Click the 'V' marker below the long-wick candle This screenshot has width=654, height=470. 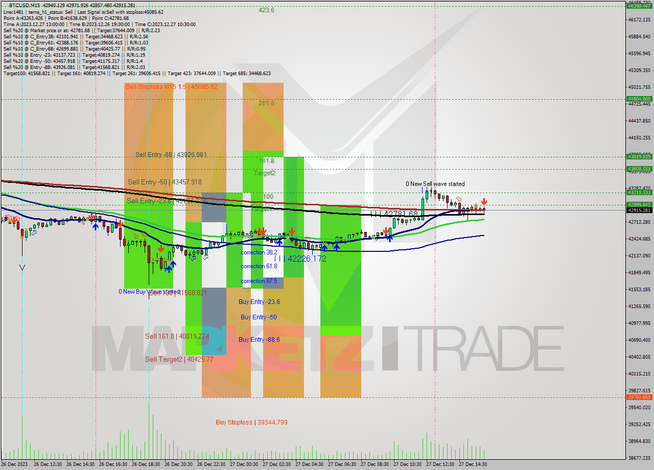(x=21, y=267)
